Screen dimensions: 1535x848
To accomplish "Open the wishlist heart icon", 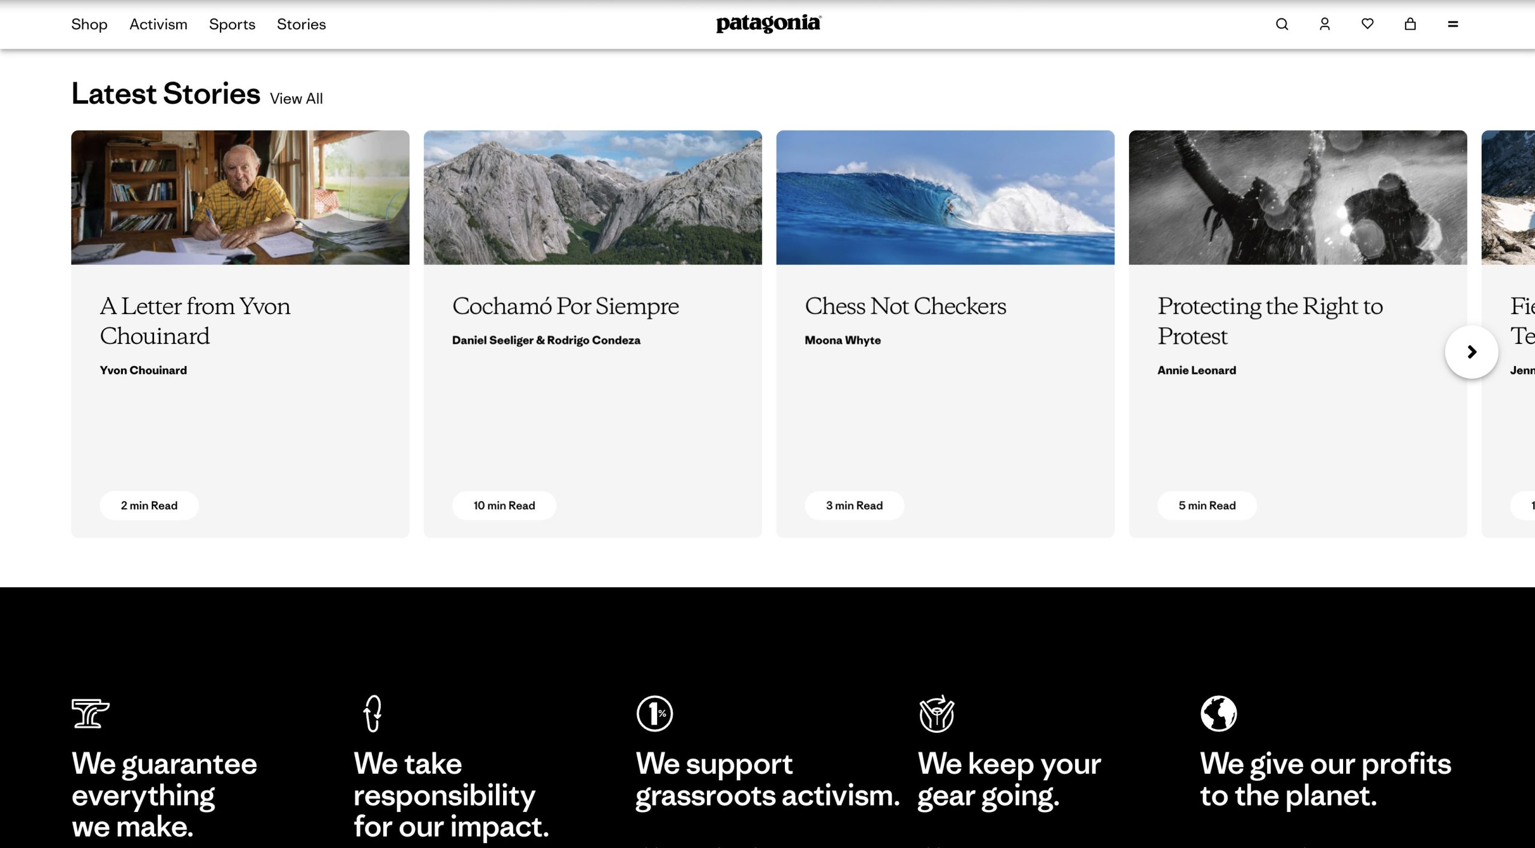I will pyautogui.click(x=1367, y=24).
